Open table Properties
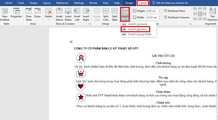 pyautogui.click(x=16, y=13)
